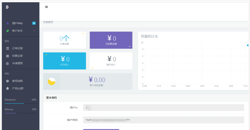Image resolution: width=250 pixels, height=130 pixels.
Task: Click the 帮助 sidebar section label
Action: pyautogui.click(x=7, y=73)
